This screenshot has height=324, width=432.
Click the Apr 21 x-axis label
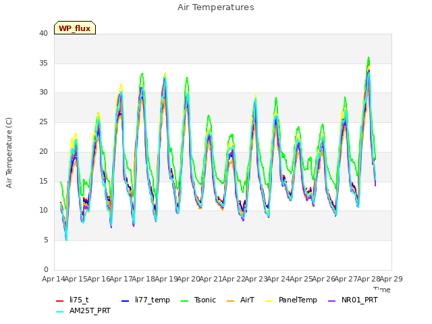click(x=211, y=279)
